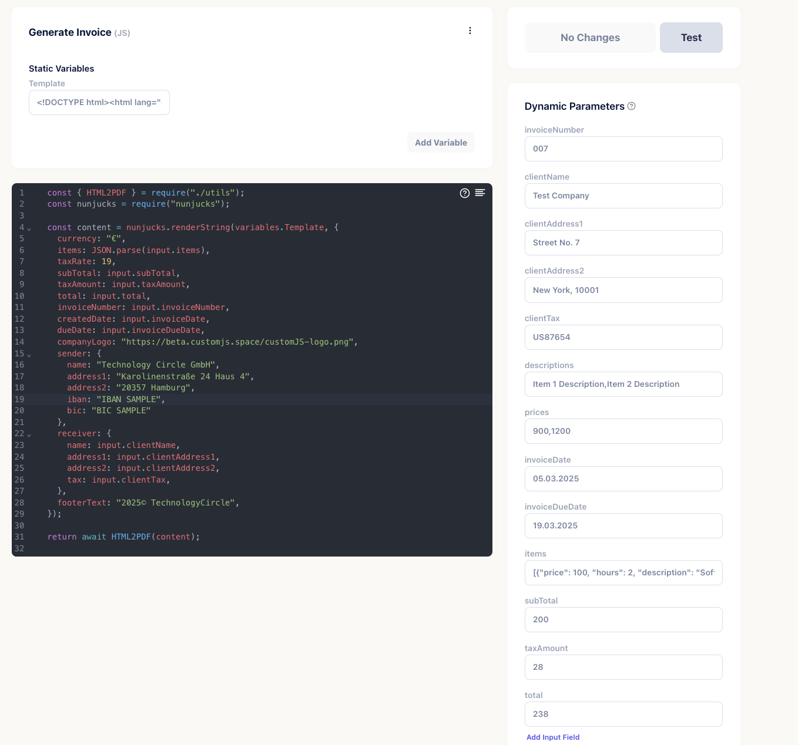Image resolution: width=798 pixels, height=745 pixels.
Task: Click the iban "IBAN SAMPLE" code line
Action: (x=116, y=399)
